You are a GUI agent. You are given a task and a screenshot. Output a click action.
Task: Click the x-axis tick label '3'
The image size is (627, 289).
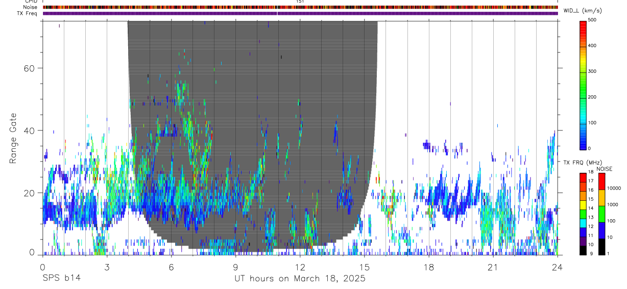tap(107, 267)
